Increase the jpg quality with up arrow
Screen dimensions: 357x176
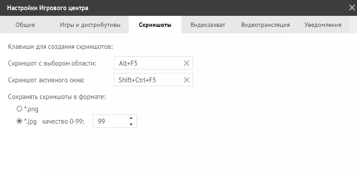click(131, 118)
